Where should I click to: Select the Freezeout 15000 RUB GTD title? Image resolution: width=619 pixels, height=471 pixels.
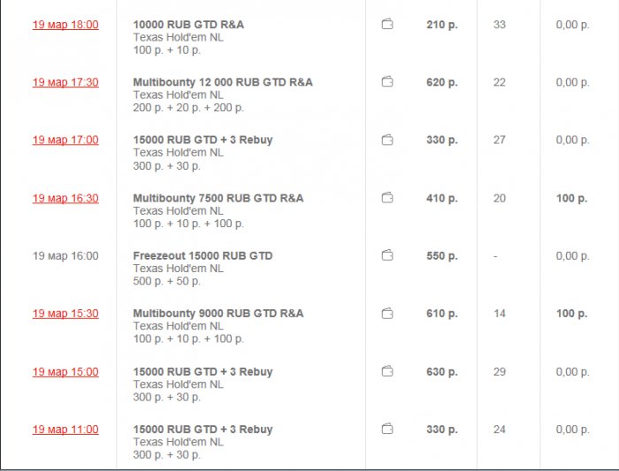[203, 255]
